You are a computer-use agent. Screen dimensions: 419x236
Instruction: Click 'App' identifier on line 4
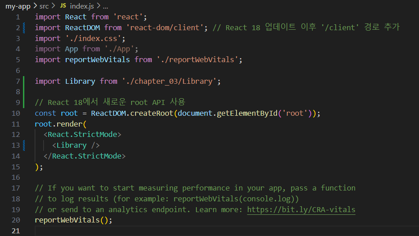click(x=71, y=49)
